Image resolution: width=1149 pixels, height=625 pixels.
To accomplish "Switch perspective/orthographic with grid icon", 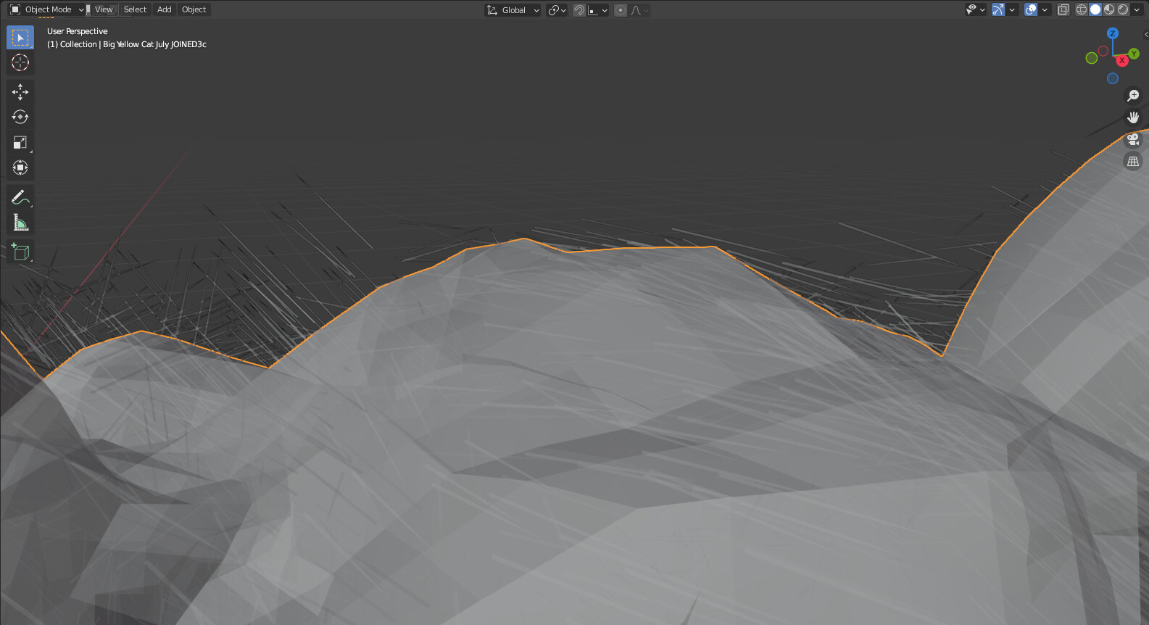I will pos(1133,161).
